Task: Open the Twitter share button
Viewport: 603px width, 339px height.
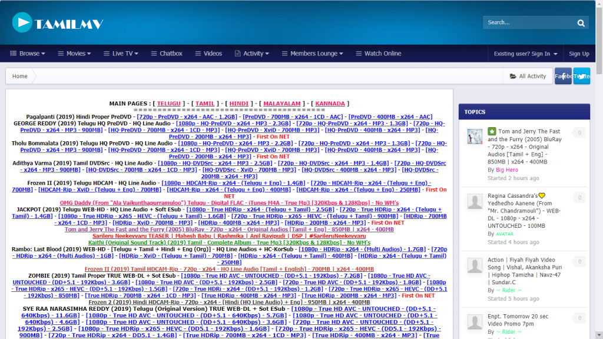Action: click(x=582, y=76)
